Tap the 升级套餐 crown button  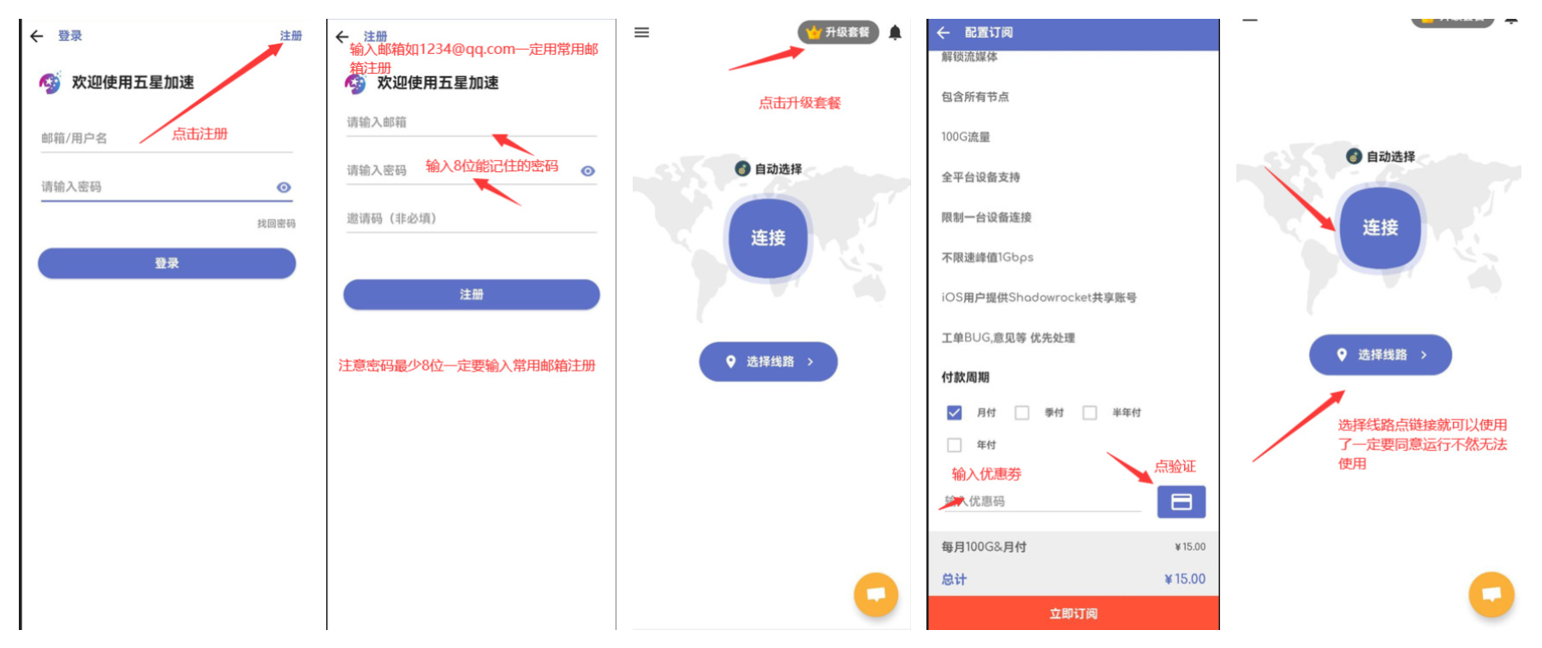pyautogui.click(x=838, y=33)
